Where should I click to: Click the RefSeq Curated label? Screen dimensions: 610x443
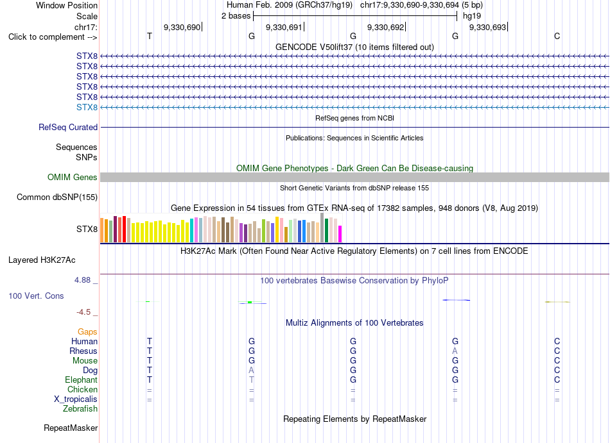tap(68, 128)
